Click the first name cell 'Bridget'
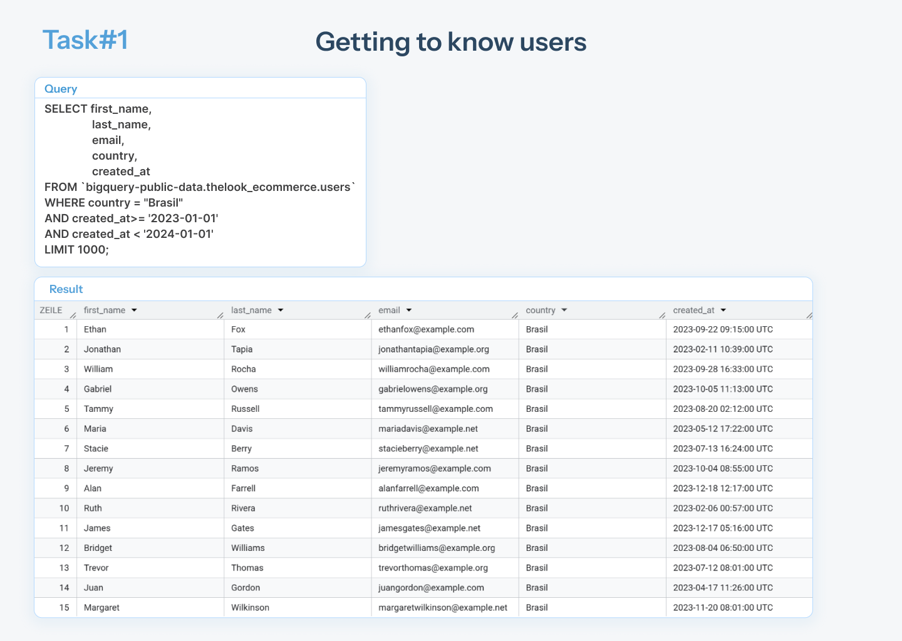902x641 pixels. pos(98,548)
